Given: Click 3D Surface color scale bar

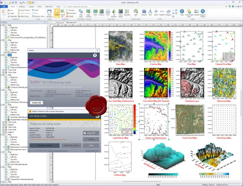Looking at the screenshot, I should (214, 174).
